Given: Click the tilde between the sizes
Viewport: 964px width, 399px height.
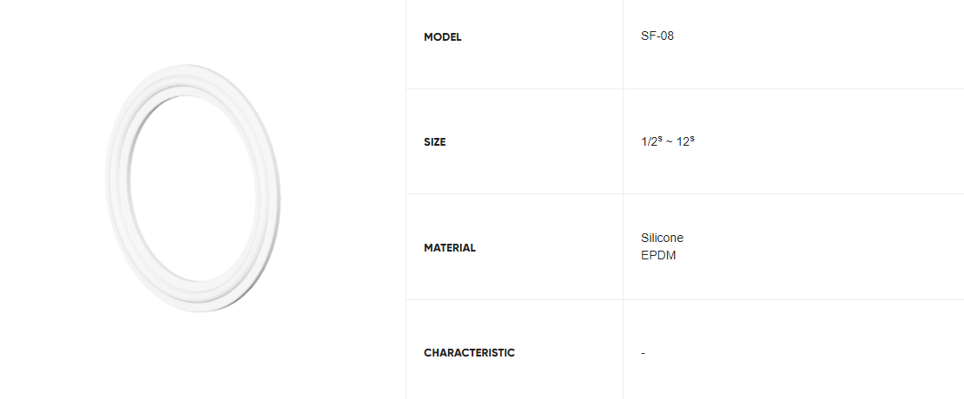Looking at the screenshot, I should click(x=668, y=141).
